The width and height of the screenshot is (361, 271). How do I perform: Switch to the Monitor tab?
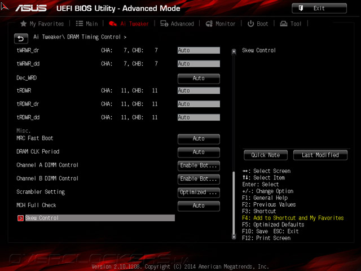pos(221,24)
